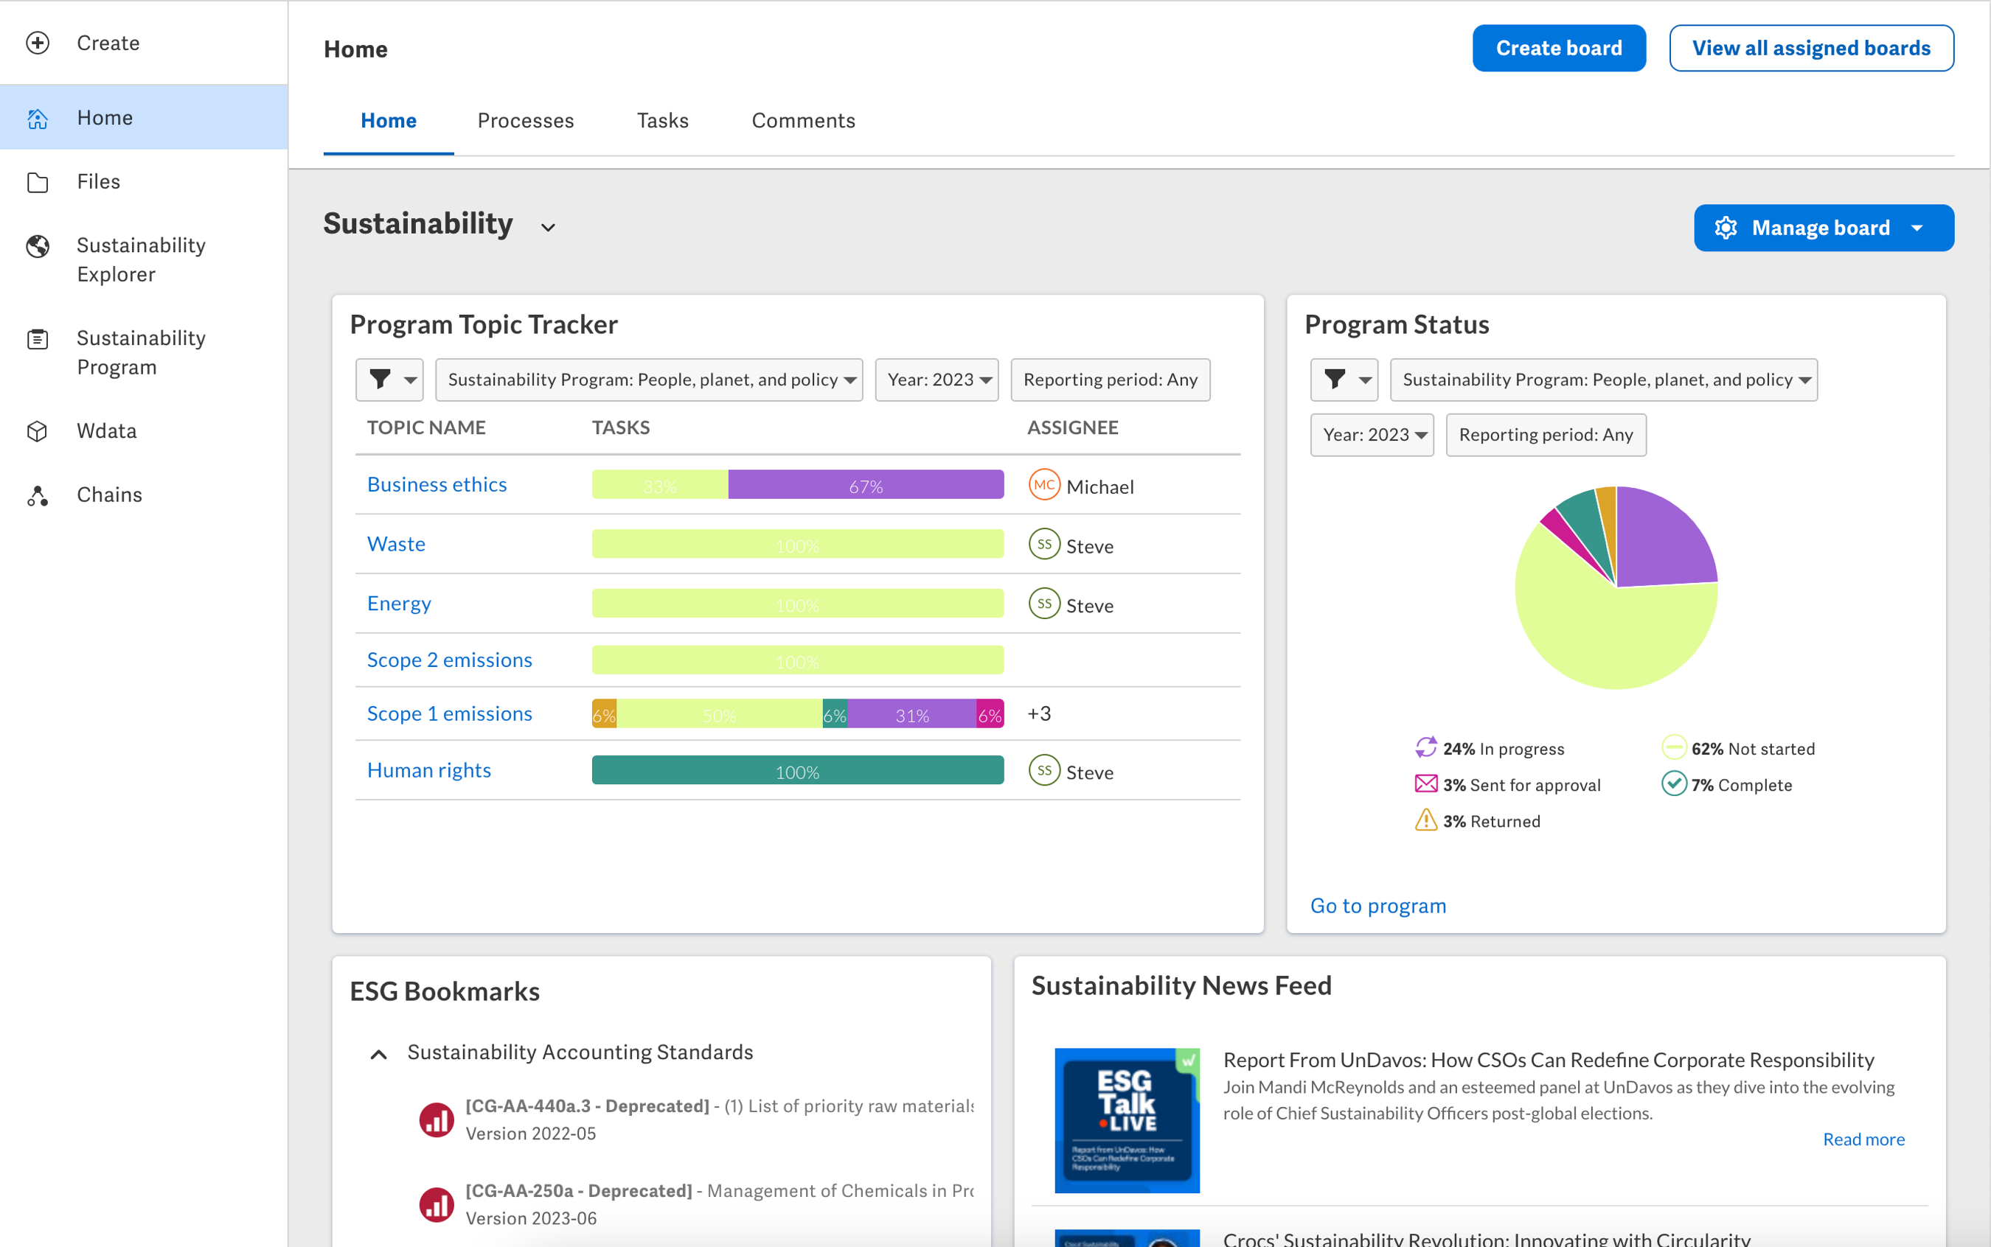Click the purple slice of the status pie chart
This screenshot has height=1247, width=1991.
1663,540
